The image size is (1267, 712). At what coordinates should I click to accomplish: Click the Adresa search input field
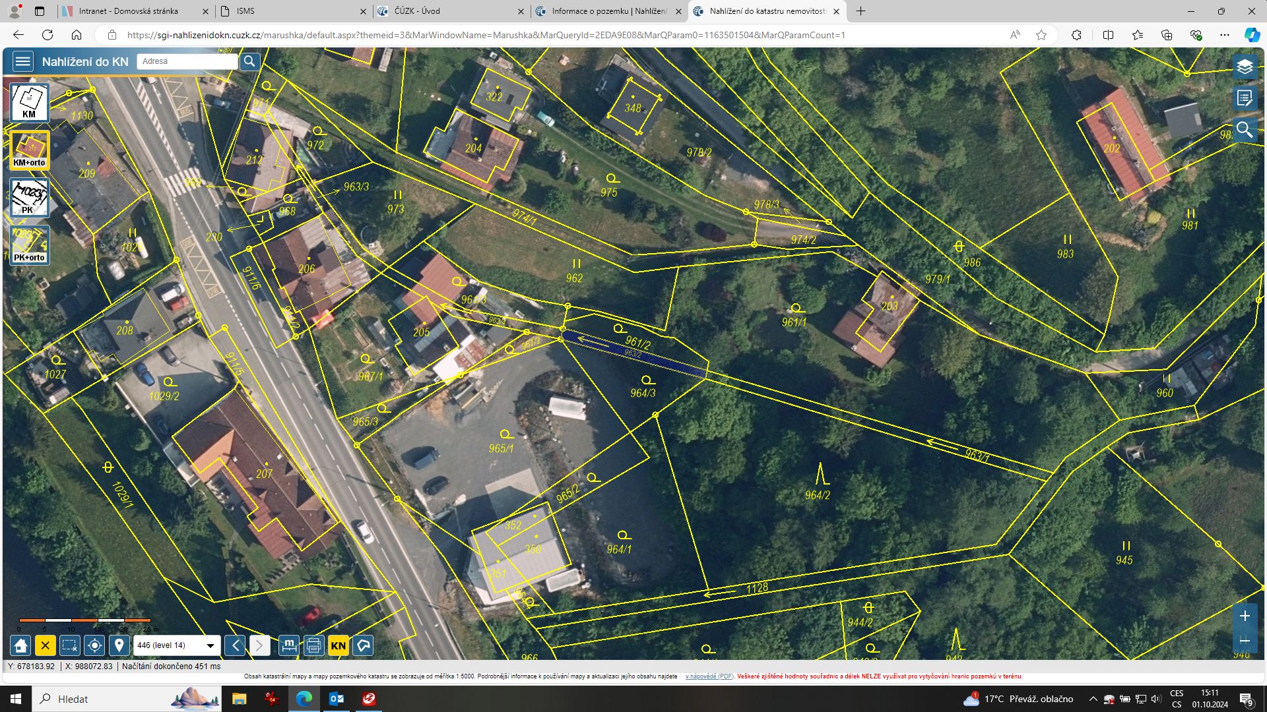[x=187, y=61]
